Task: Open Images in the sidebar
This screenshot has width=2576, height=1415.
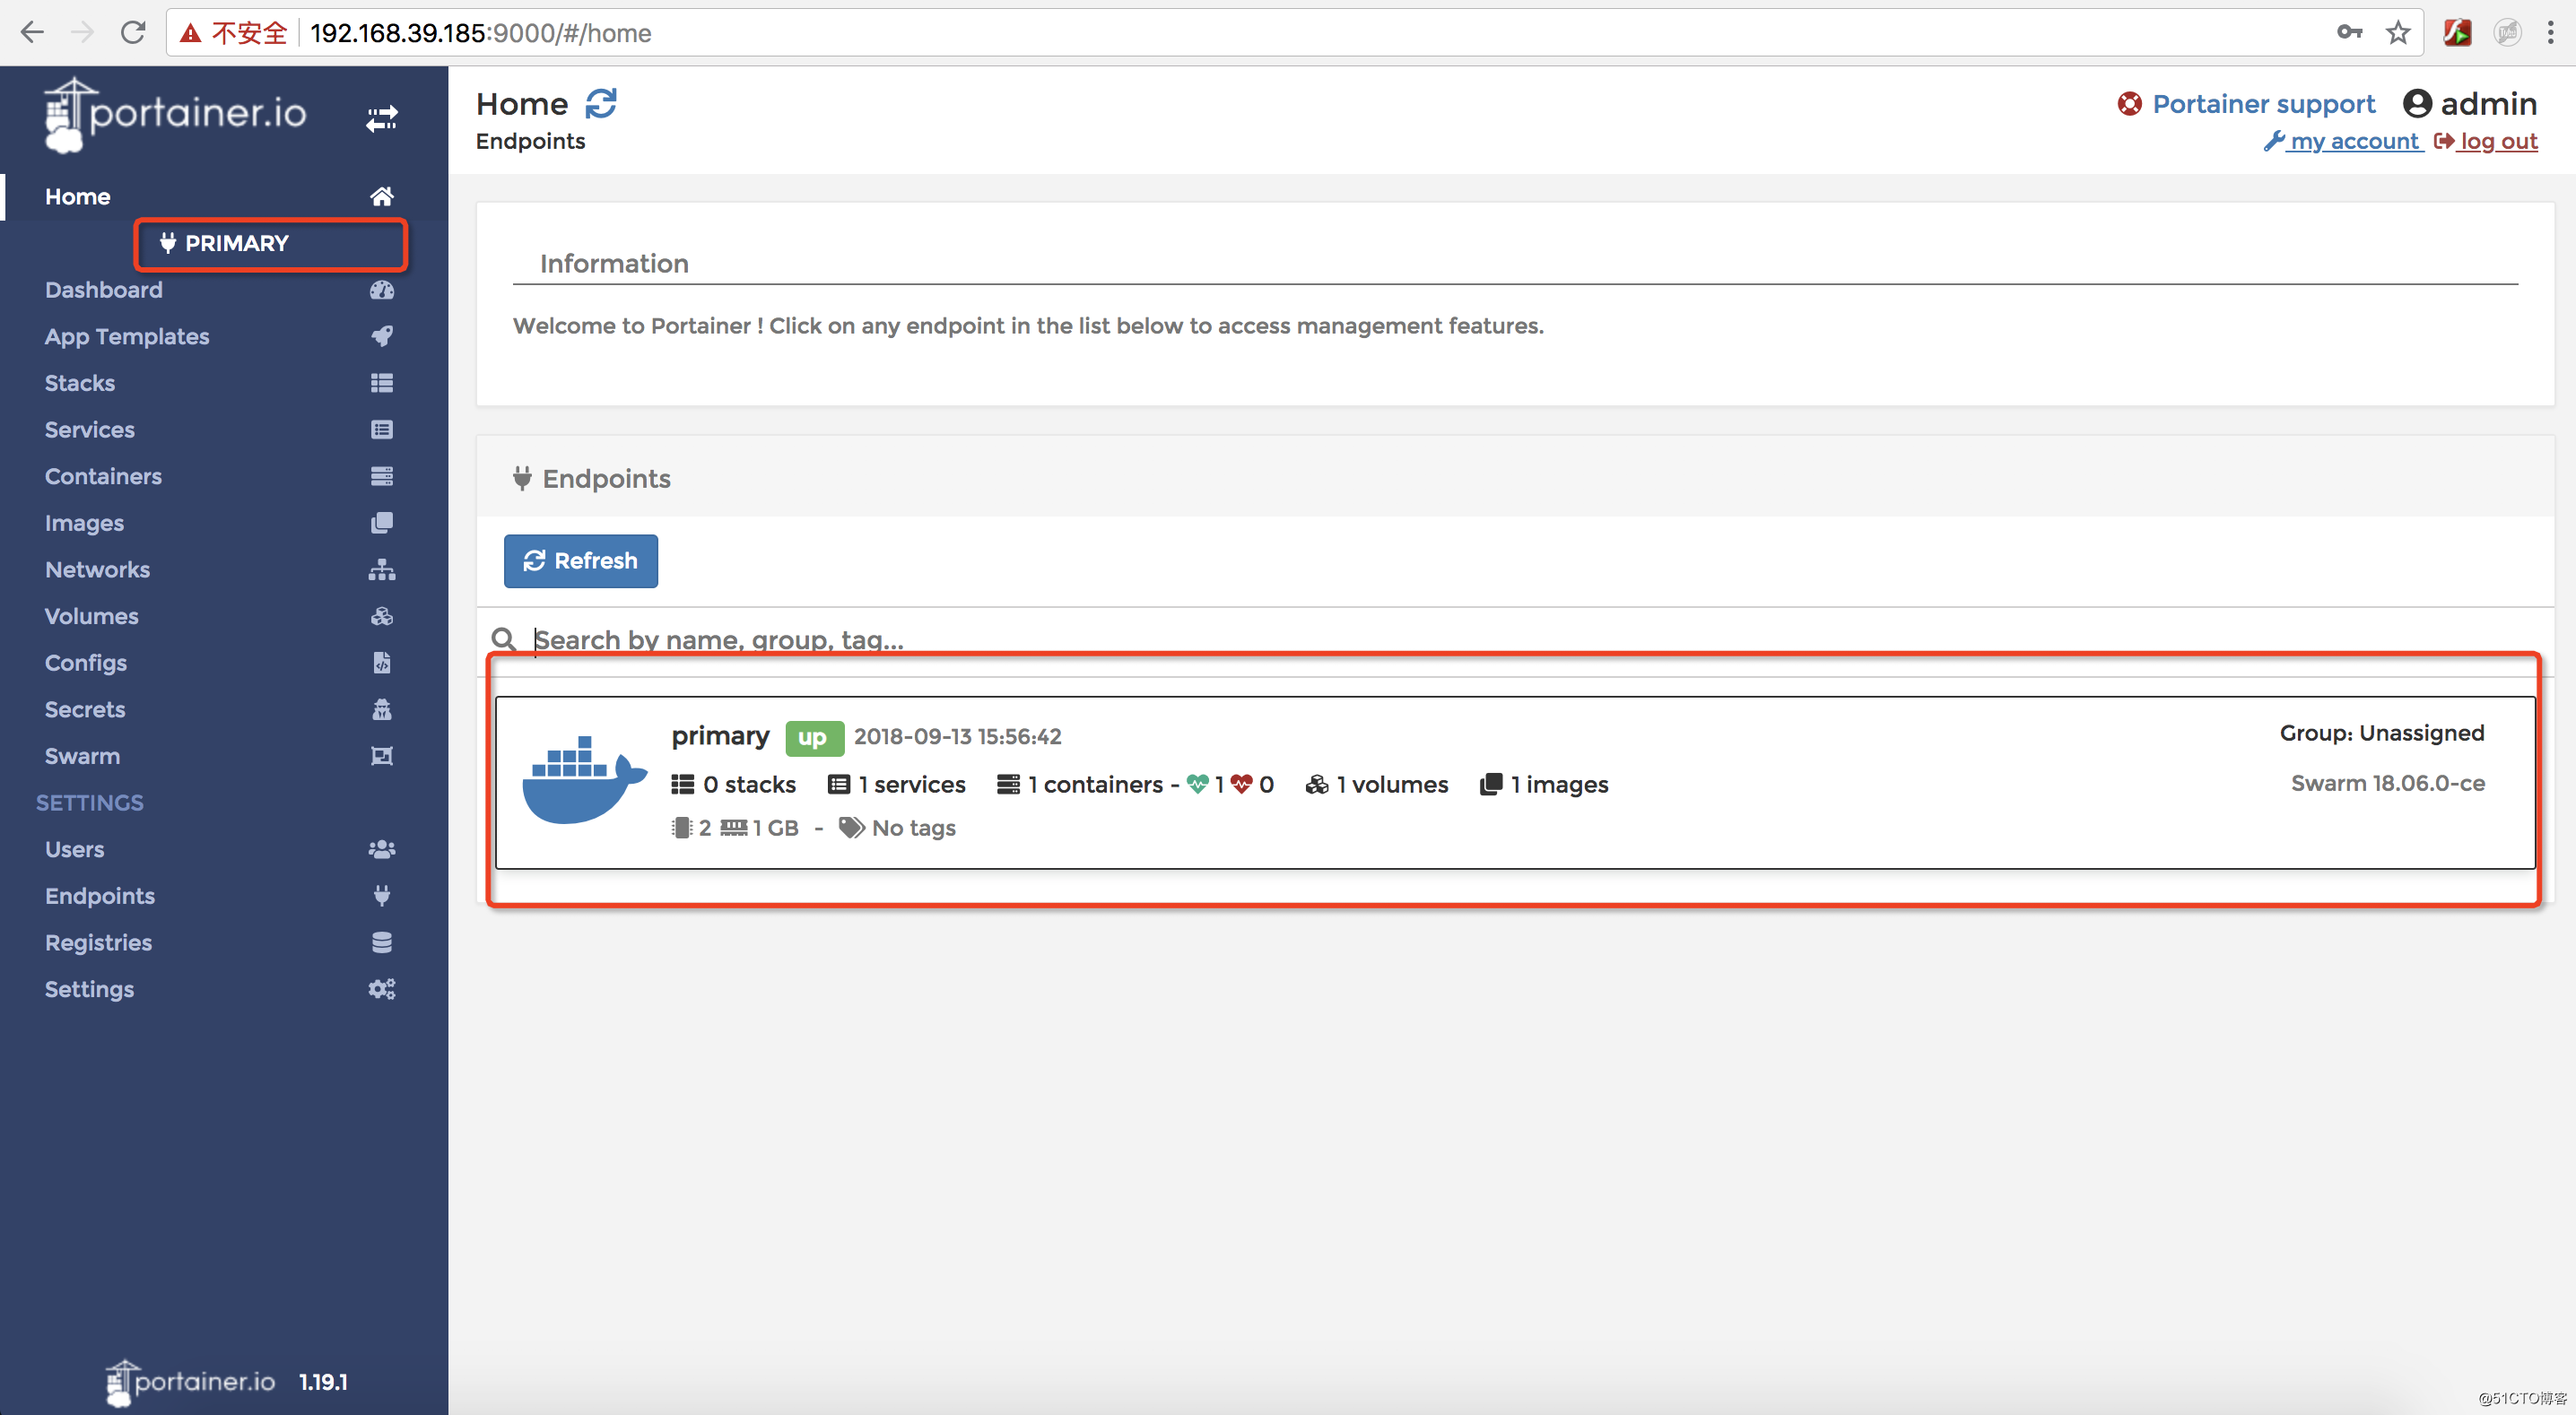Action: (x=84, y=523)
